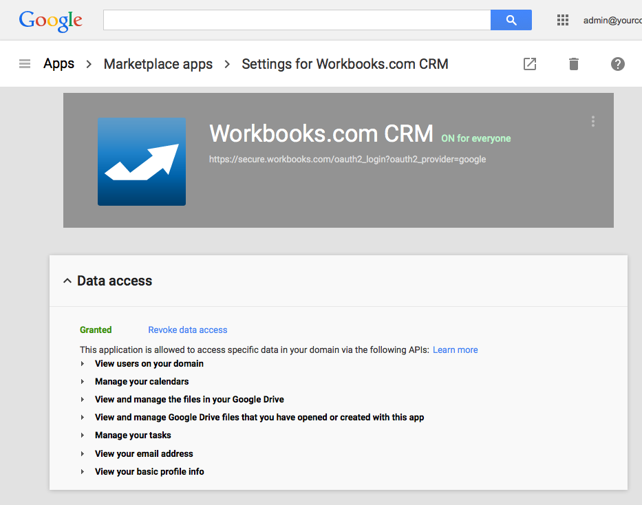Expand Manage your calendars
The height and width of the screenshot is (505, 642).
[83, 382]
